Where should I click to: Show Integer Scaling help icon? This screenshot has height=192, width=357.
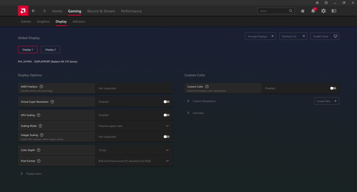42,135
